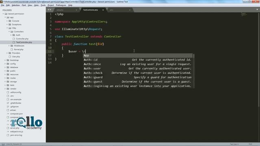Open the Edit menu
This screenshot has width=260, height=146.
click(8, 5)
